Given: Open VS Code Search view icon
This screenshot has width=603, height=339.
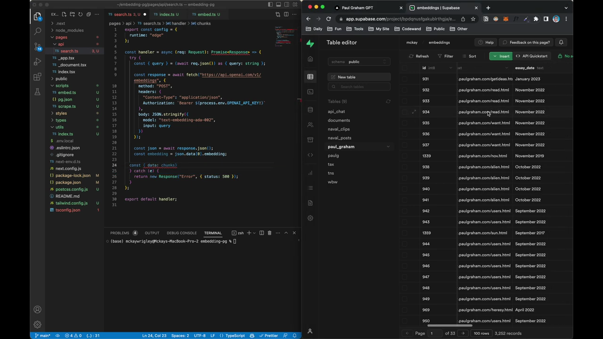Looking at the screenshot, I should [37, 31].
